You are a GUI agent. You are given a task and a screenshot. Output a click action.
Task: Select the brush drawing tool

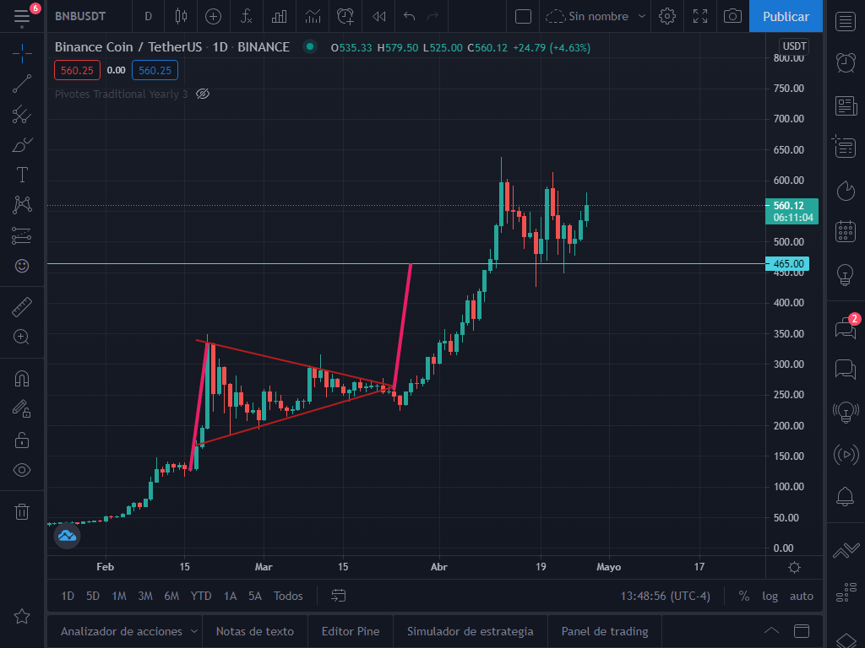coord(22,145)
